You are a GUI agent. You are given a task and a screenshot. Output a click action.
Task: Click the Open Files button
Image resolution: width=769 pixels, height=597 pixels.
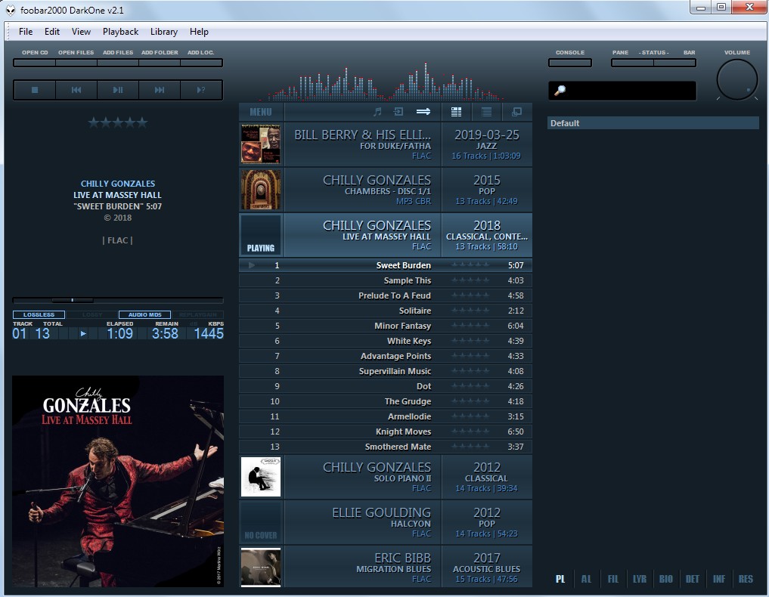pos(76,63)
